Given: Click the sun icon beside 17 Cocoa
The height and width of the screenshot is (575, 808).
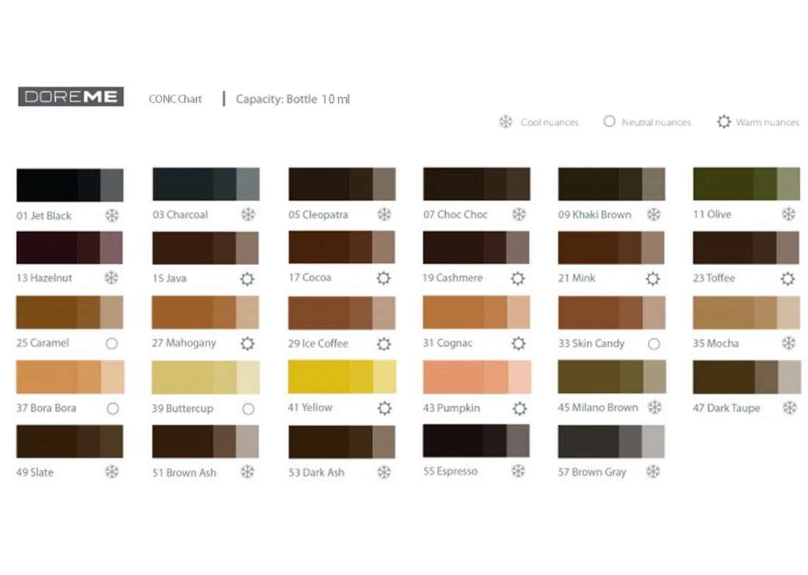Looking at the screenshot, I should click(383, 278).
